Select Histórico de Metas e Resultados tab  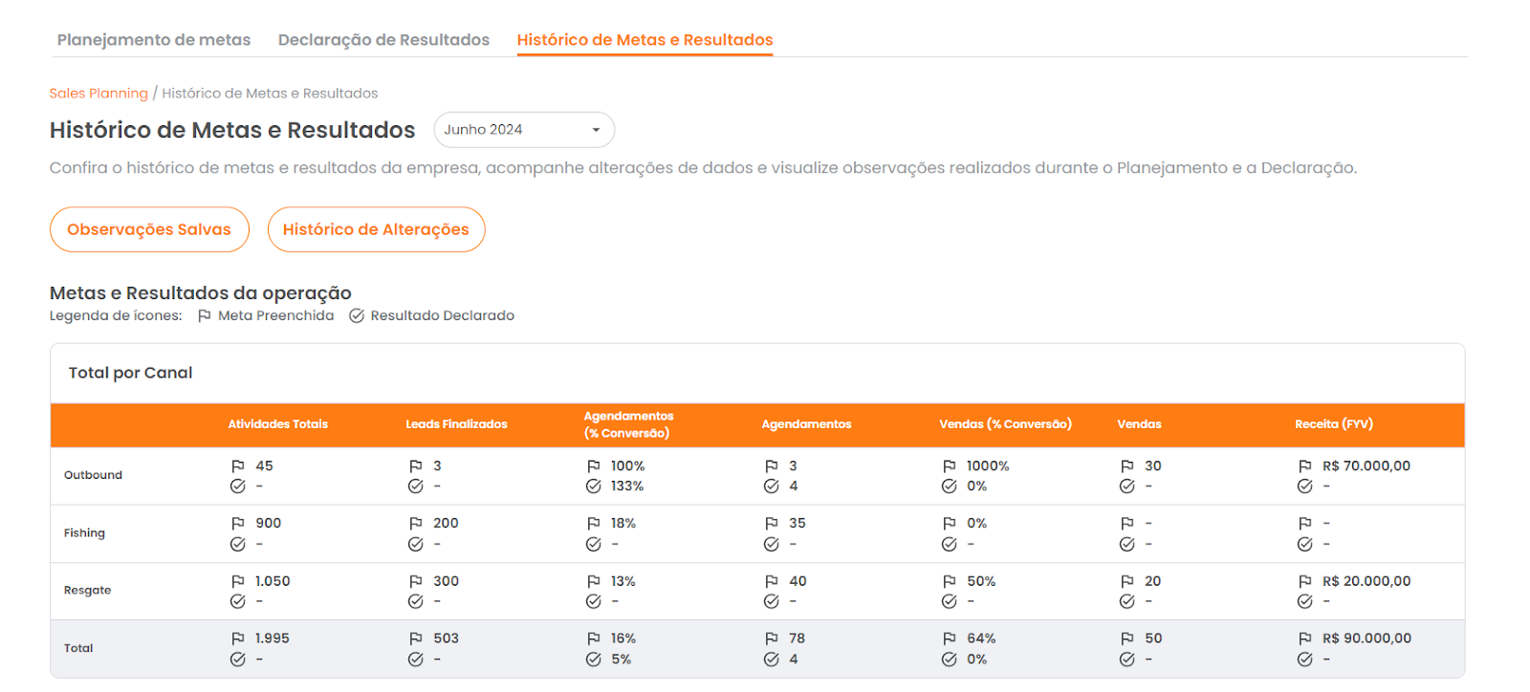[645, 40]
